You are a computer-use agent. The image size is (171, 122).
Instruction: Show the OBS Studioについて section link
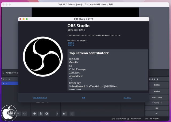[40, 98]
